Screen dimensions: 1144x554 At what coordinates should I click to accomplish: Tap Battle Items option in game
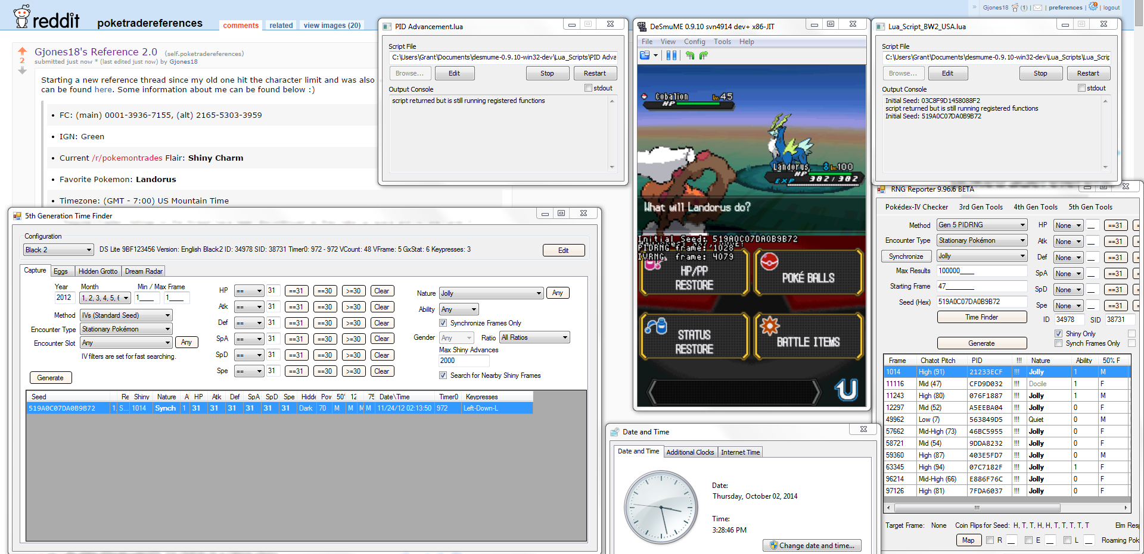[809, 337]
